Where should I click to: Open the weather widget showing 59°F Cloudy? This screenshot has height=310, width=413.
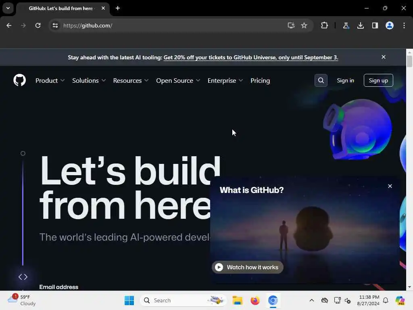click(x=22, y=300)
